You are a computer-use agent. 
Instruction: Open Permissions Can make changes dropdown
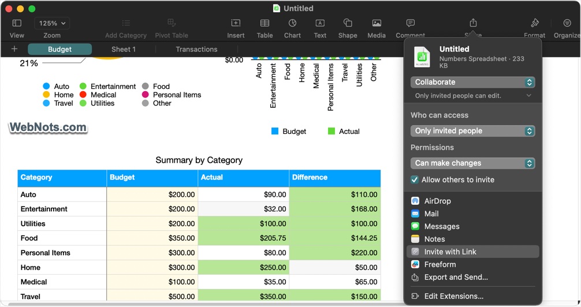click(x=473, y=163)
